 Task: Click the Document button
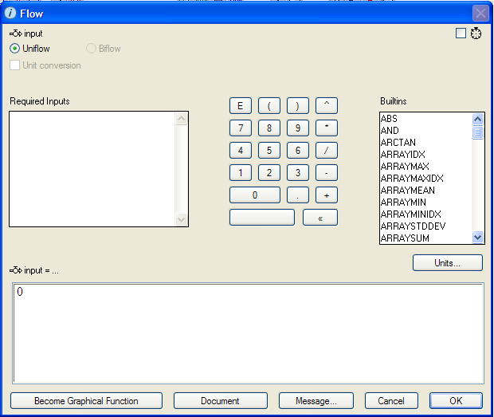[x=220, y=400]
